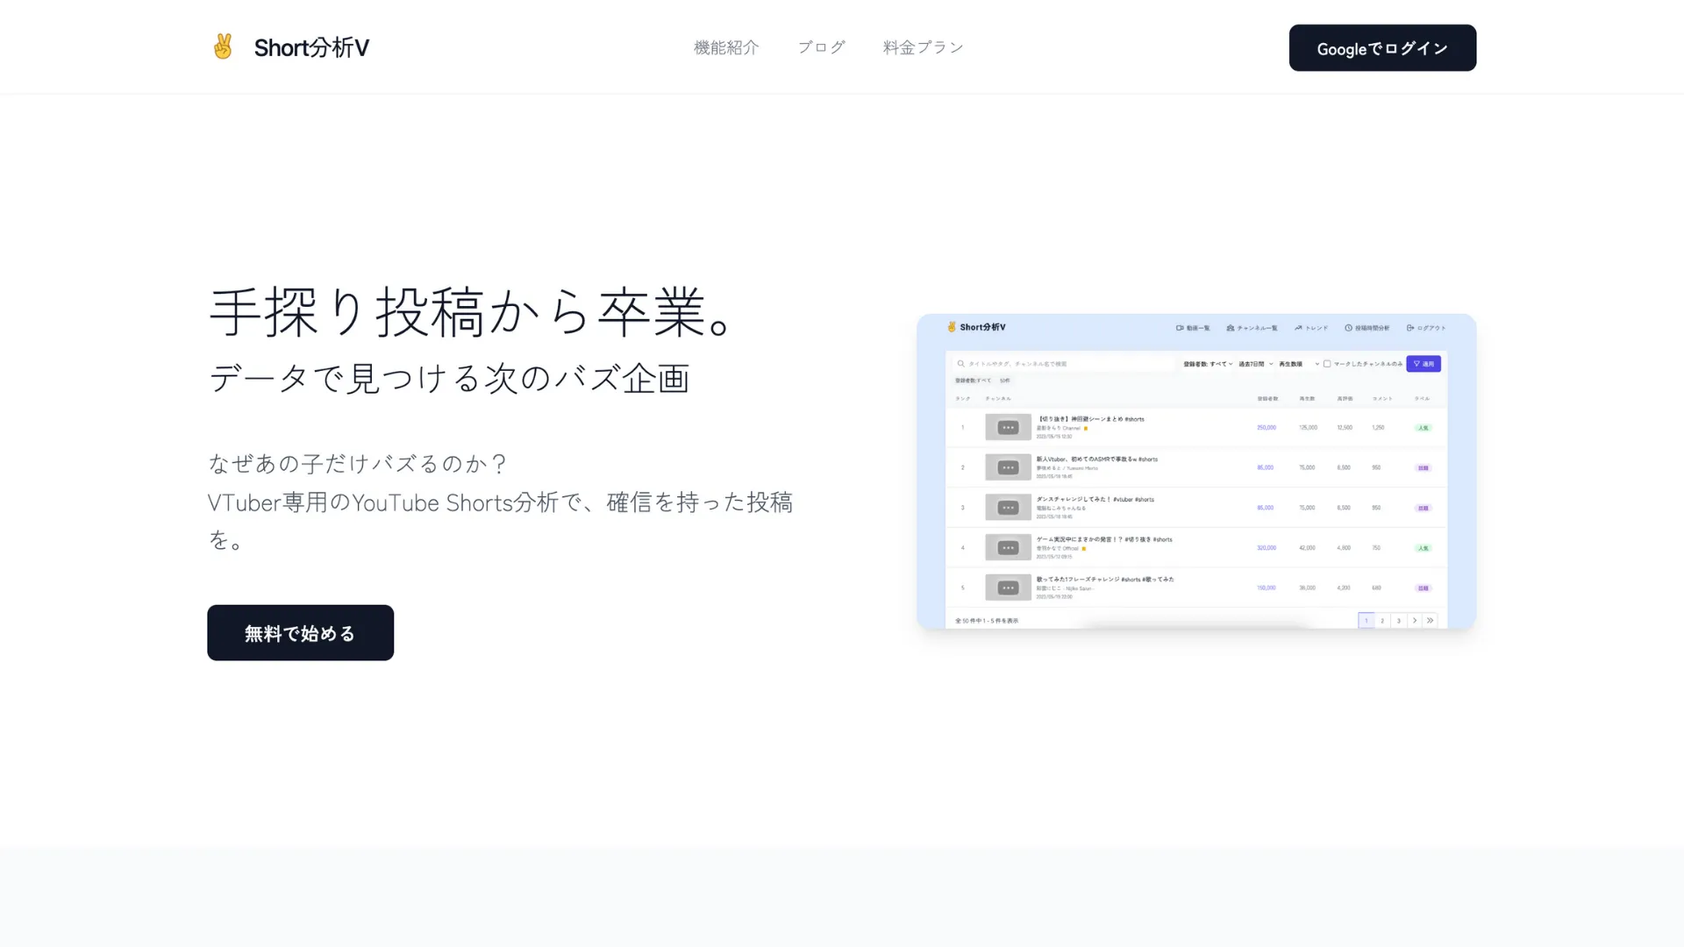Open the 機能紹介 navigation link
This screenshot has height=947, width=1684.
click(726, 47)
